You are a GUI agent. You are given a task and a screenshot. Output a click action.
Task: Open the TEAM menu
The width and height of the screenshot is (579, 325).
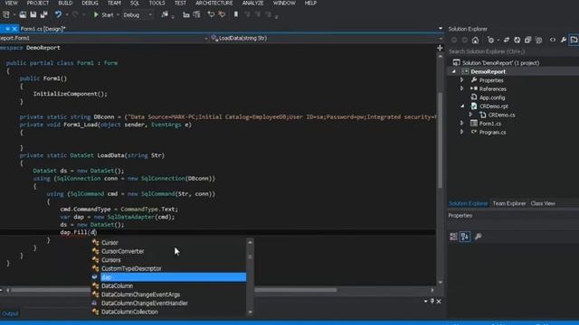pyautogui.click(x=114, y=3)
